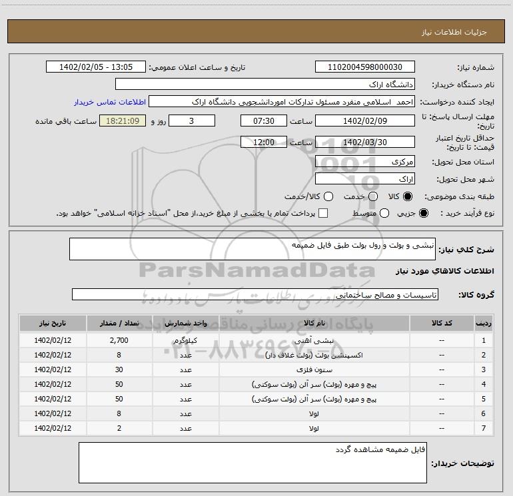513x496 pixels.
Task: Select the نبشی آهنی item name cell
Action: pyautogui.click(x=314, y=340)
